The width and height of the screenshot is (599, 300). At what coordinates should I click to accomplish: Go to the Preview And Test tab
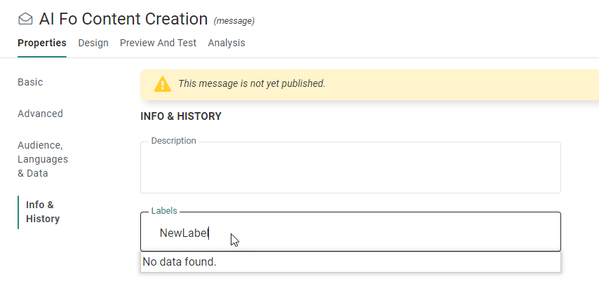point(158,43)
